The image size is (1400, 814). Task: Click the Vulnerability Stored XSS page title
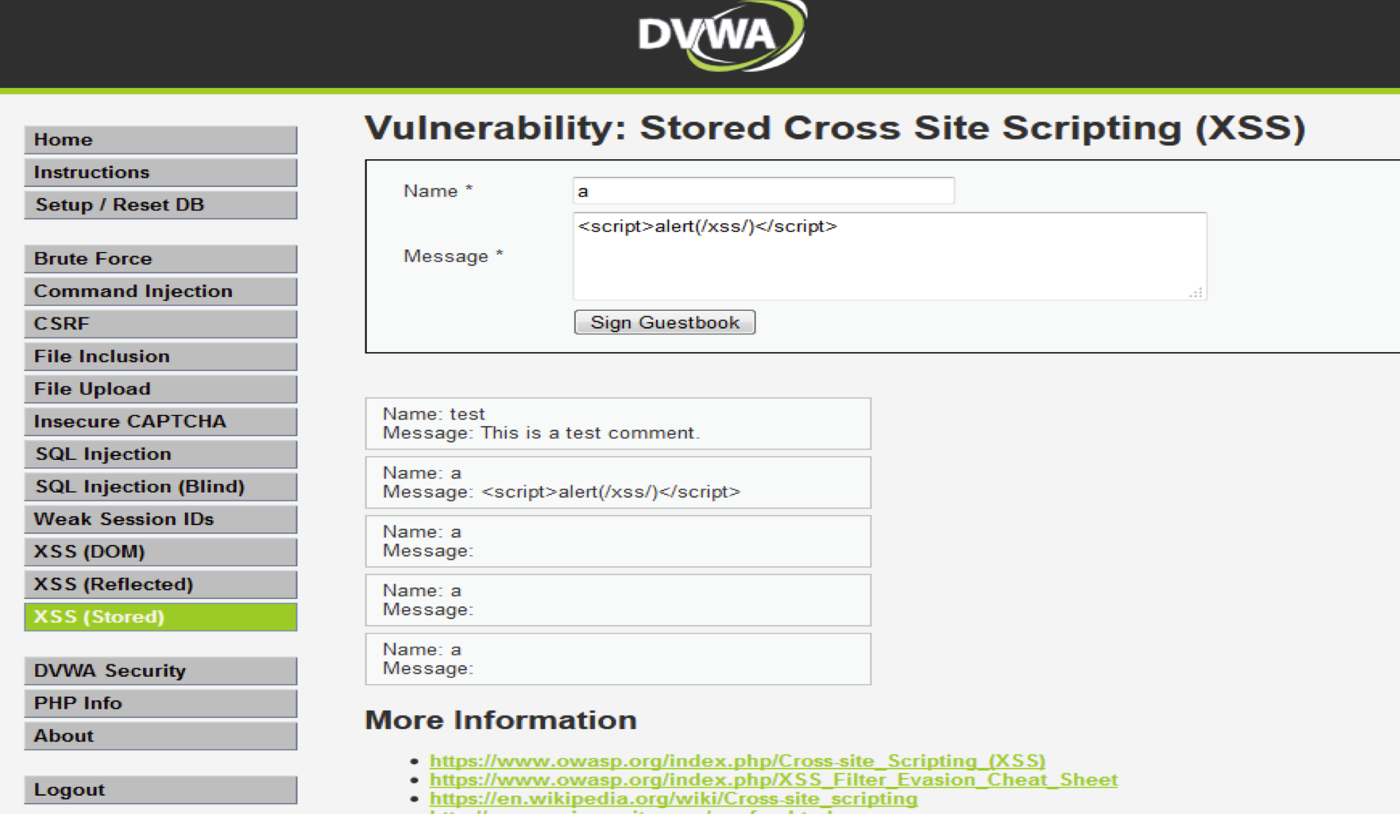click(x=835, y=128)
